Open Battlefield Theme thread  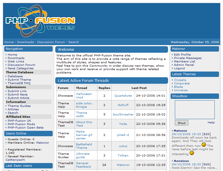coord(84,146)
